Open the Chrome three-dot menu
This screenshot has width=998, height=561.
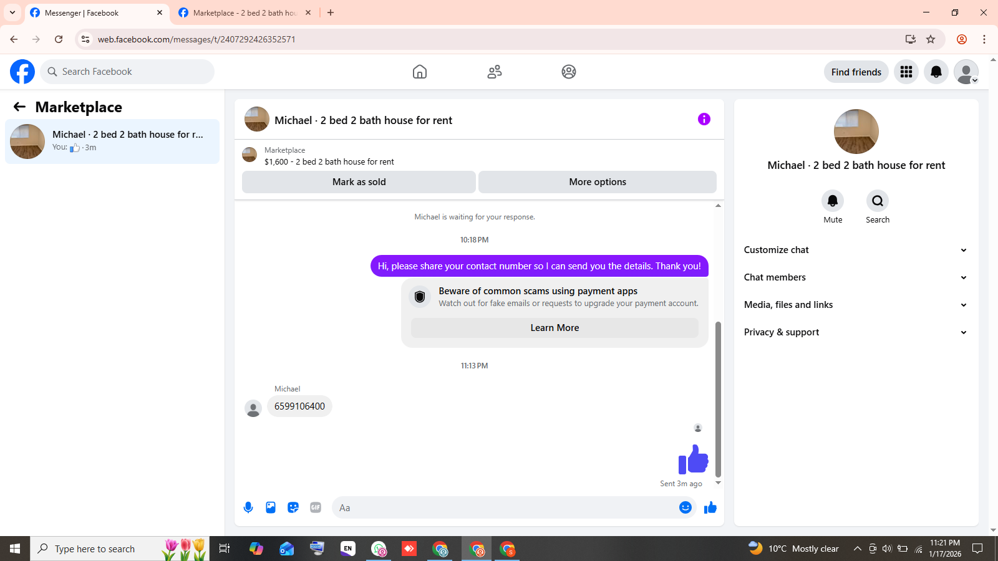coord(984,39)
